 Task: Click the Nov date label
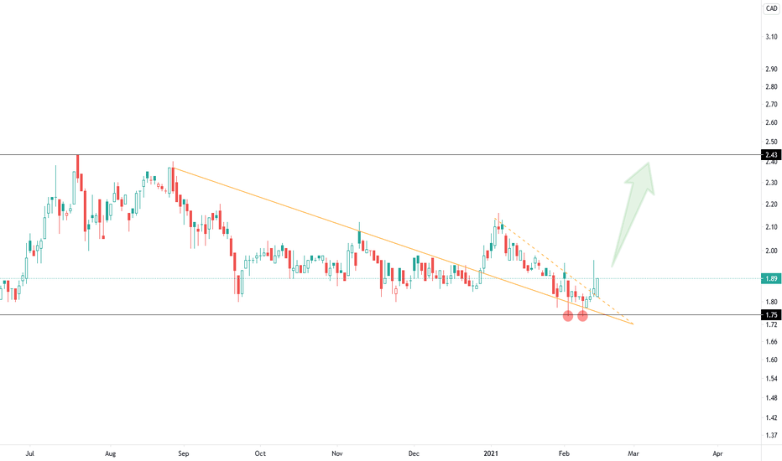[337, 453]
